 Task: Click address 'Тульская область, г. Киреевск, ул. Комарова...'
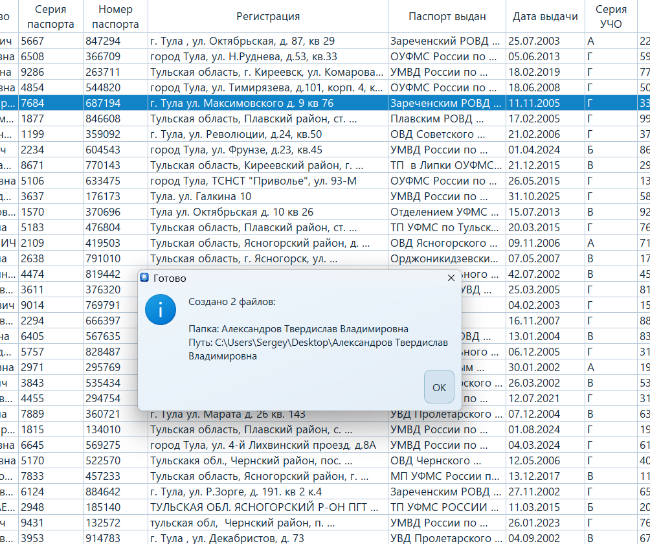tap(268, 72)
